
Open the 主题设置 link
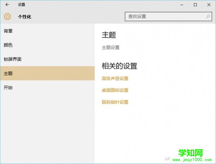click(111, 48)
